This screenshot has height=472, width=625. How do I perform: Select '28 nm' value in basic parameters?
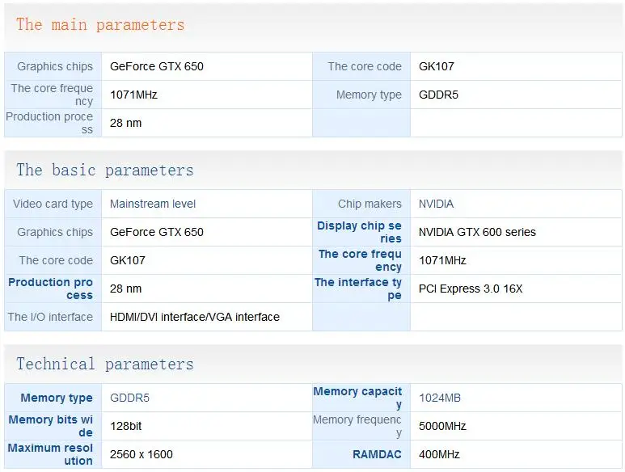pos(125,289)
